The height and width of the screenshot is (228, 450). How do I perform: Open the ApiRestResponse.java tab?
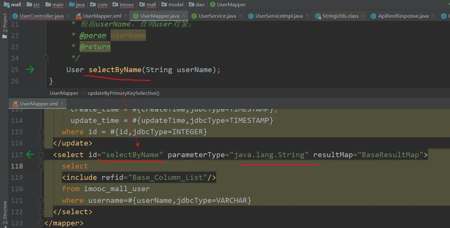tap(403, 16)
